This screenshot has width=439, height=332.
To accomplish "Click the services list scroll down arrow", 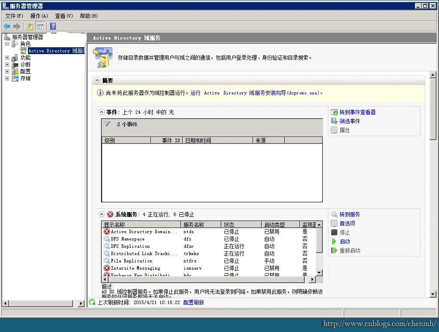I will (x=319, y=273).
